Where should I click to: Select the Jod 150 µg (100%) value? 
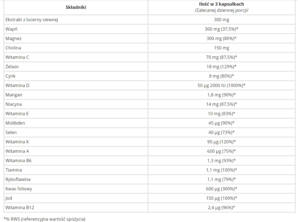coord(221,198)
